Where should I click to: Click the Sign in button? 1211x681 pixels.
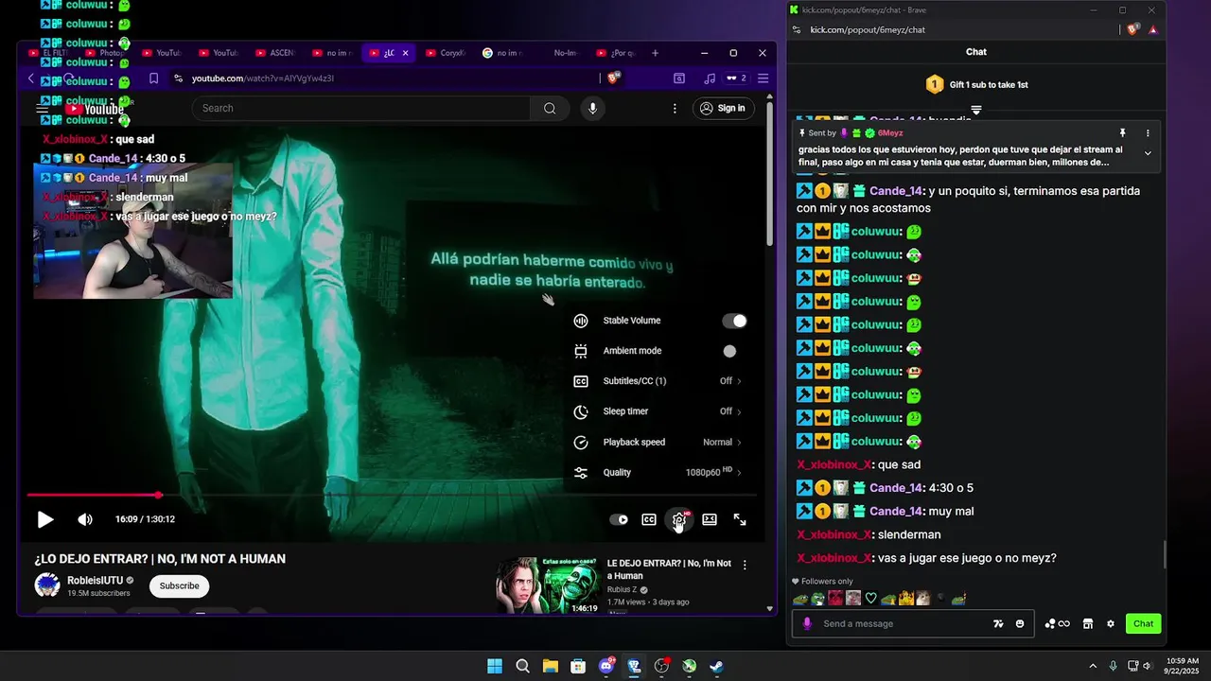click(722, 109)
